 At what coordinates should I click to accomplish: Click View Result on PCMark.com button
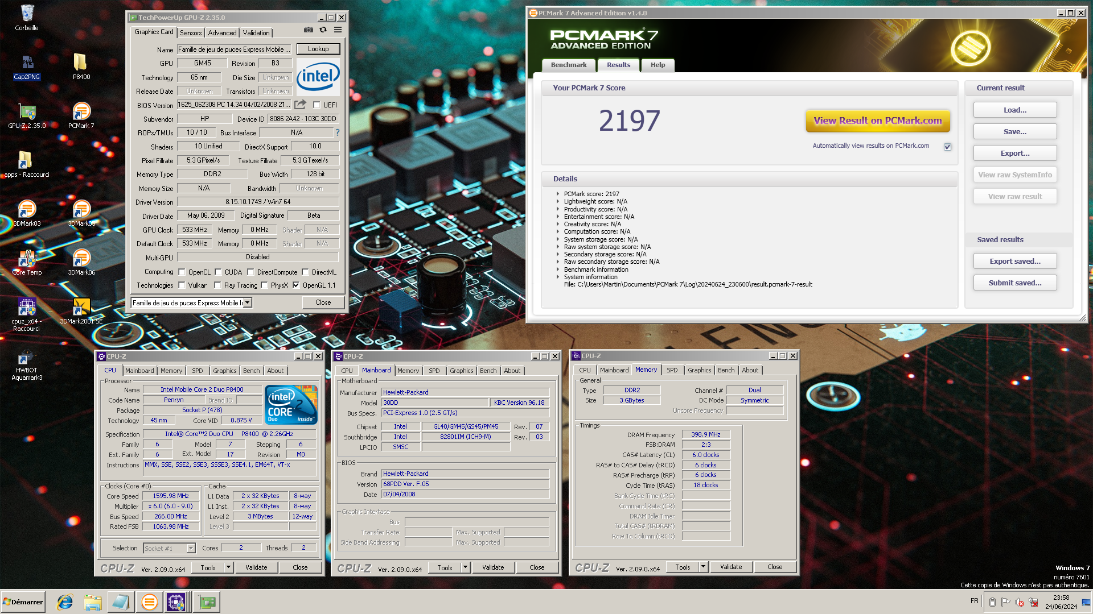878,121
